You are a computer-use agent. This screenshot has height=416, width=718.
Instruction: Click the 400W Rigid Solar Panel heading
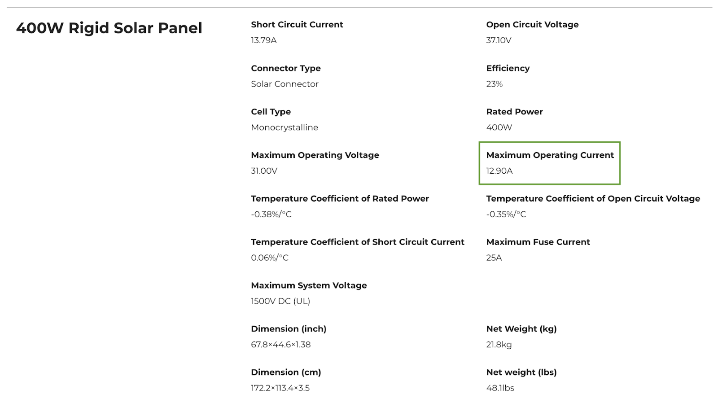tap(109, 28)
